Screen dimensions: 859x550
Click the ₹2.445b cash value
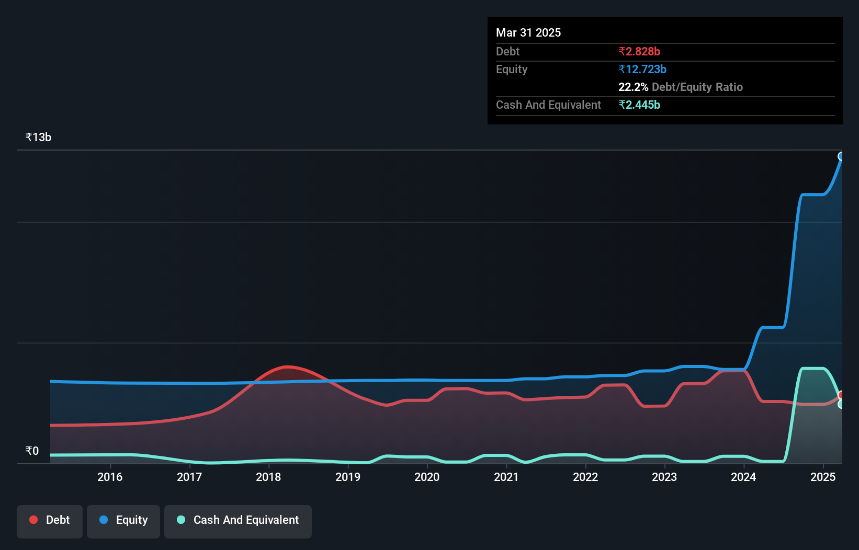coord(639,105)
